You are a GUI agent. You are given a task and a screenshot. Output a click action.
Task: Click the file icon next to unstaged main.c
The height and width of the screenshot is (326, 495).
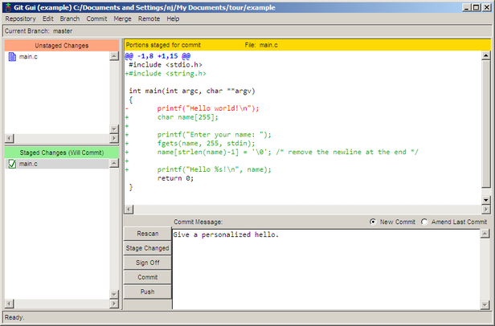(12, 57)
